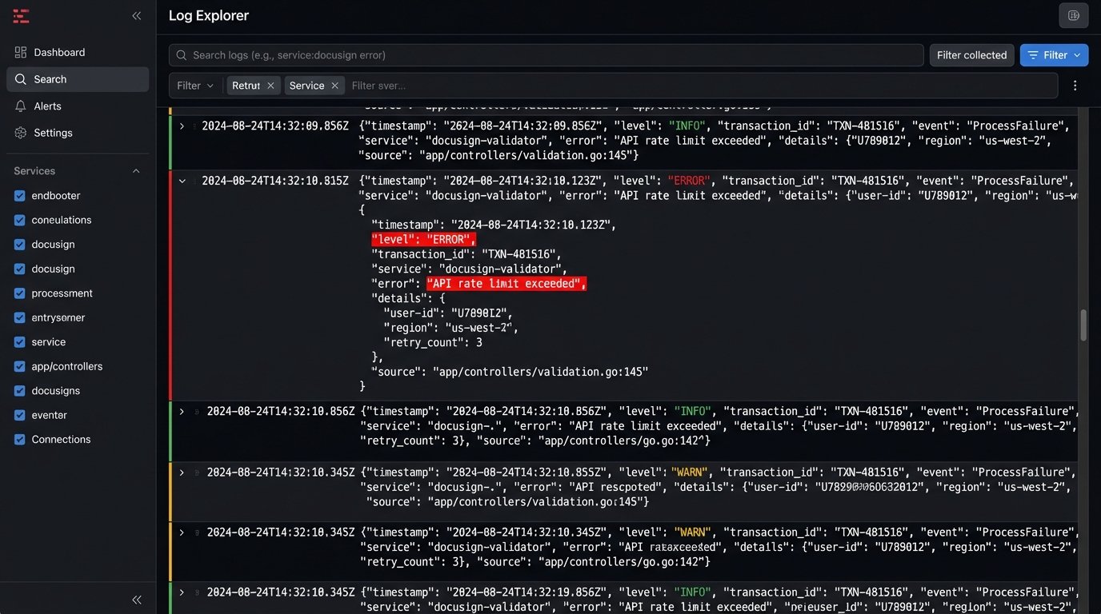Screen dimensions: 1101x614
Task: Open the Filter dropdown button
Action: coord(1054,55)
